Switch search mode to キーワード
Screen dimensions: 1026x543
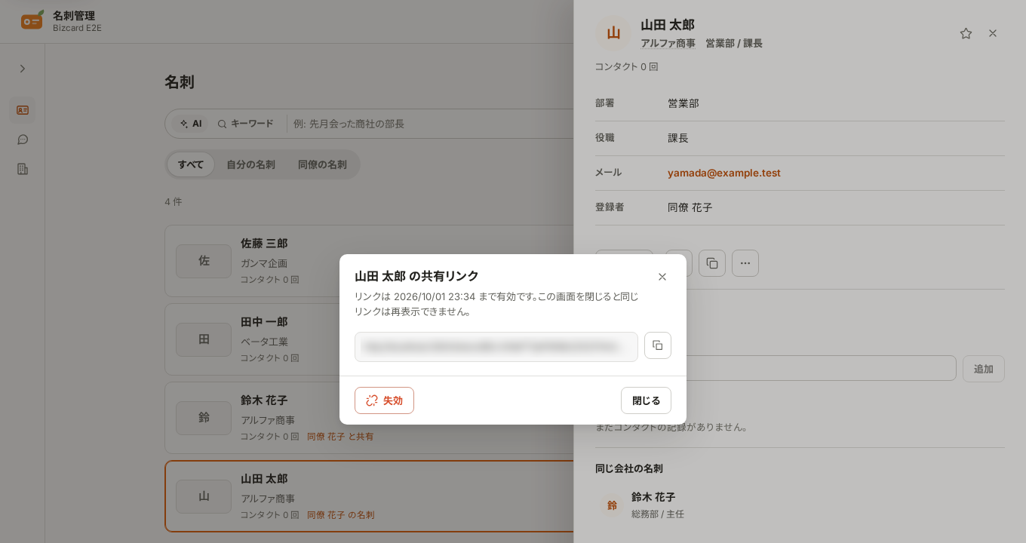coord(246,124)
